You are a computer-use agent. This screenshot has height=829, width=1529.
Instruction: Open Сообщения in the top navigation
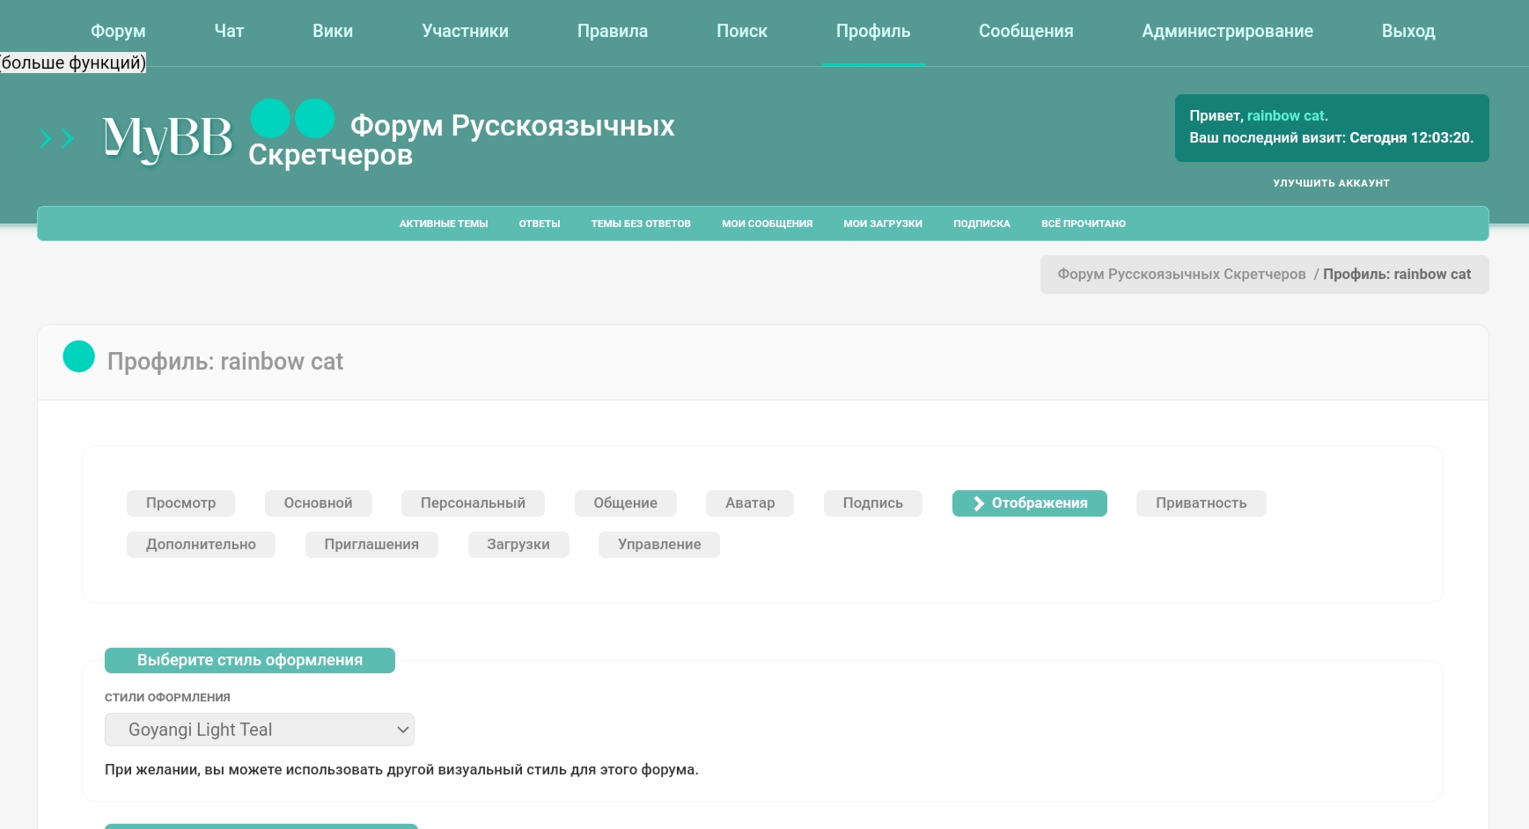(x=1025, y=32)
